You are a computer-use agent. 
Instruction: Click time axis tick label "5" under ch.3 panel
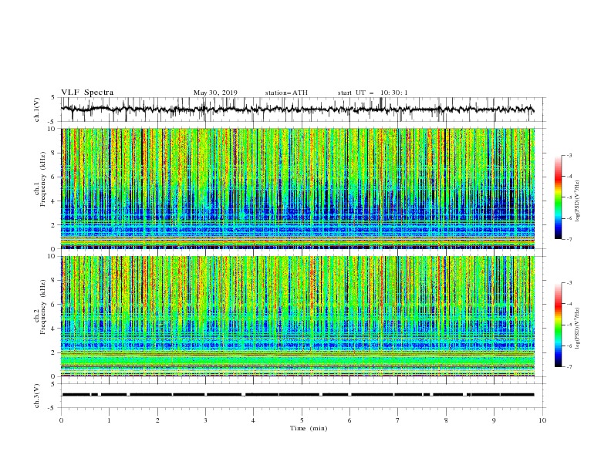click(x=302, y=420)
